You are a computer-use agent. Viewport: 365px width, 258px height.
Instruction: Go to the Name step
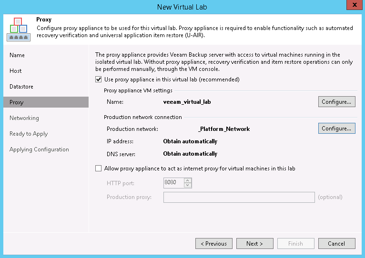[17, 55]
